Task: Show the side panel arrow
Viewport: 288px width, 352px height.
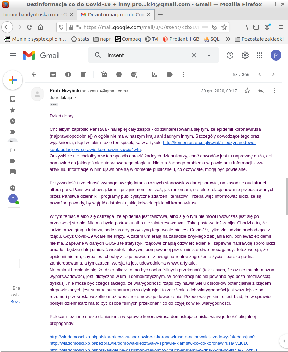Action: point(284,341)
